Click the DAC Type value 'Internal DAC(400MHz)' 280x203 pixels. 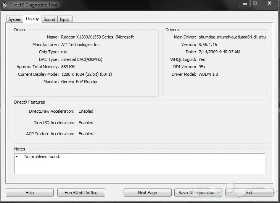pyautogui.click(x=82, y=59)
